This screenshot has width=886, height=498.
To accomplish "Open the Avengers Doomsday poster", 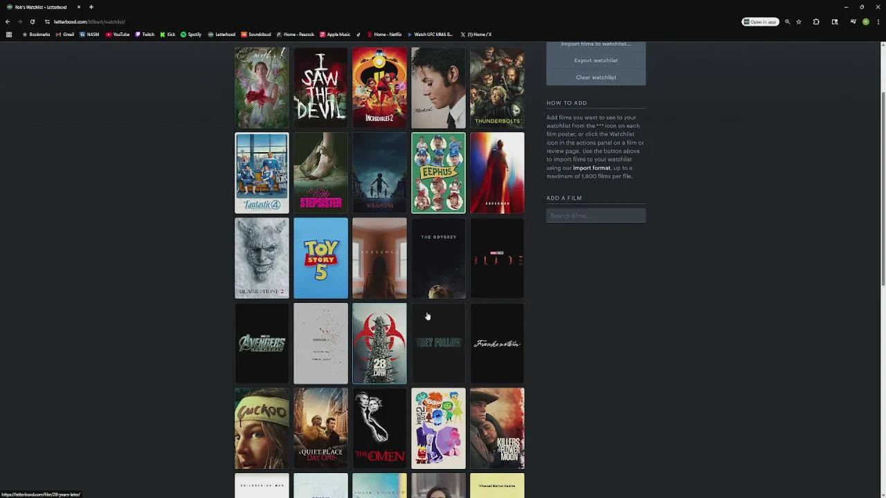I will tap(262, 343).
